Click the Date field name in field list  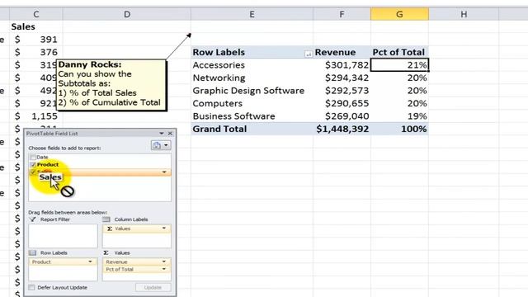point(42,158)
